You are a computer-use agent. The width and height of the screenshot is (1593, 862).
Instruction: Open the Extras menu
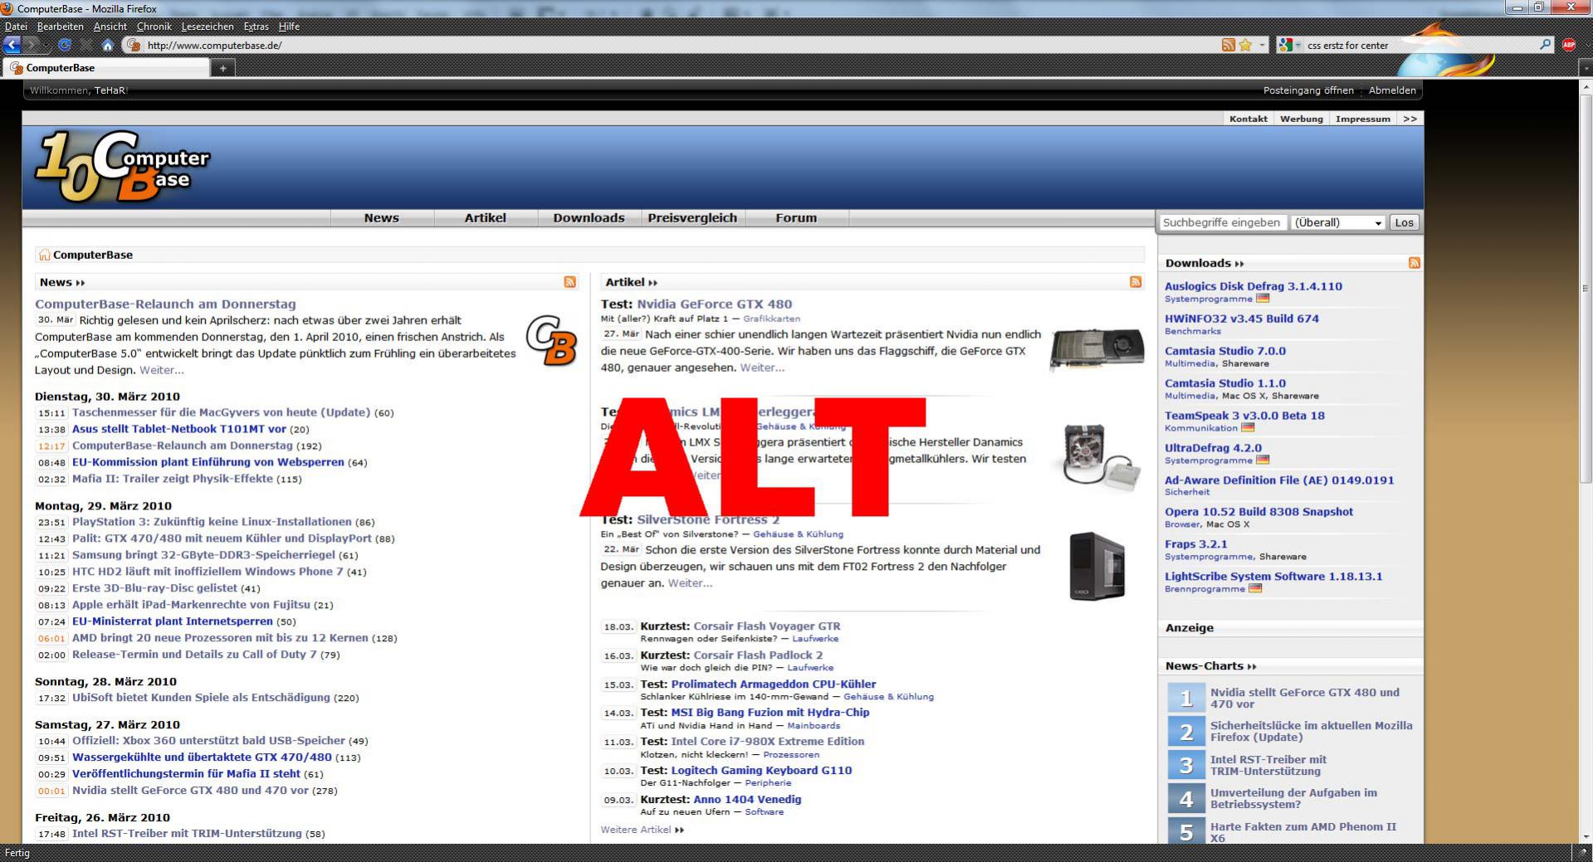click(x=256, y=27)
